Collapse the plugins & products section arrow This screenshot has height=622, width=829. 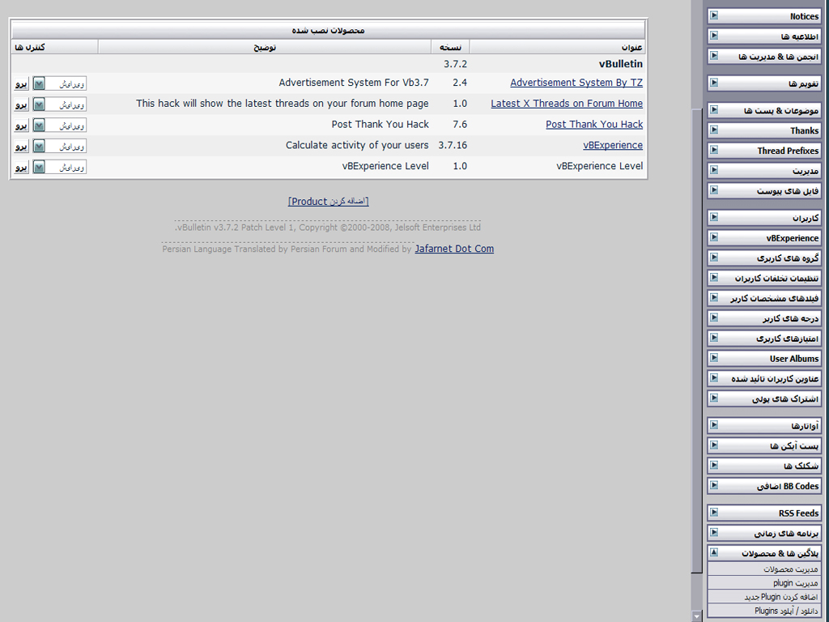pos(714,552)
